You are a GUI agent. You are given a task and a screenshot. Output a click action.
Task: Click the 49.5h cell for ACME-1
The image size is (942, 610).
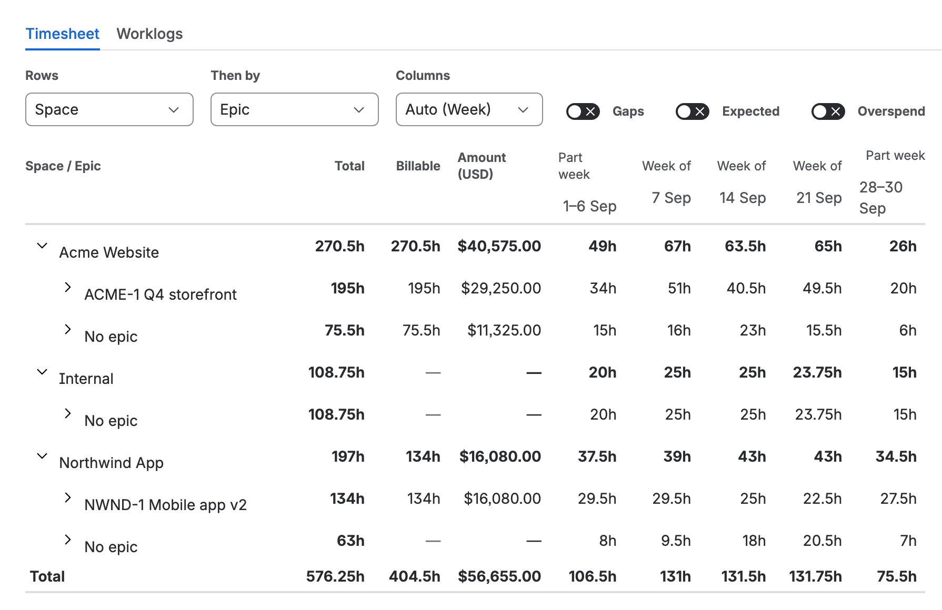point(822,288)
